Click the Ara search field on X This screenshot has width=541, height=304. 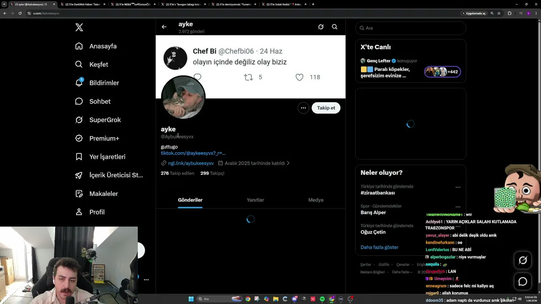[411, 28]
